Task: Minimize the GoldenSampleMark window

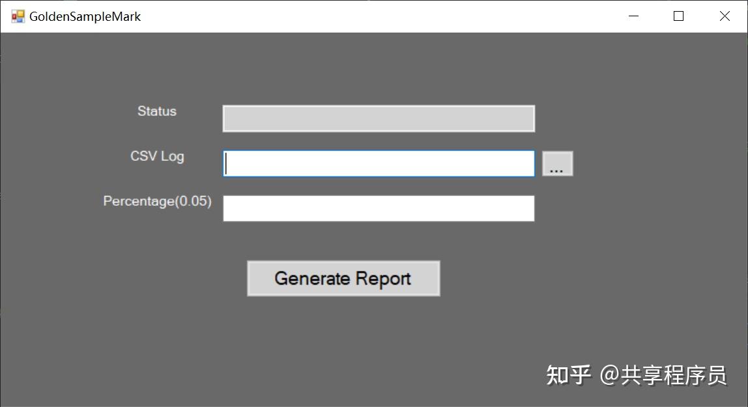Action: 633,16
